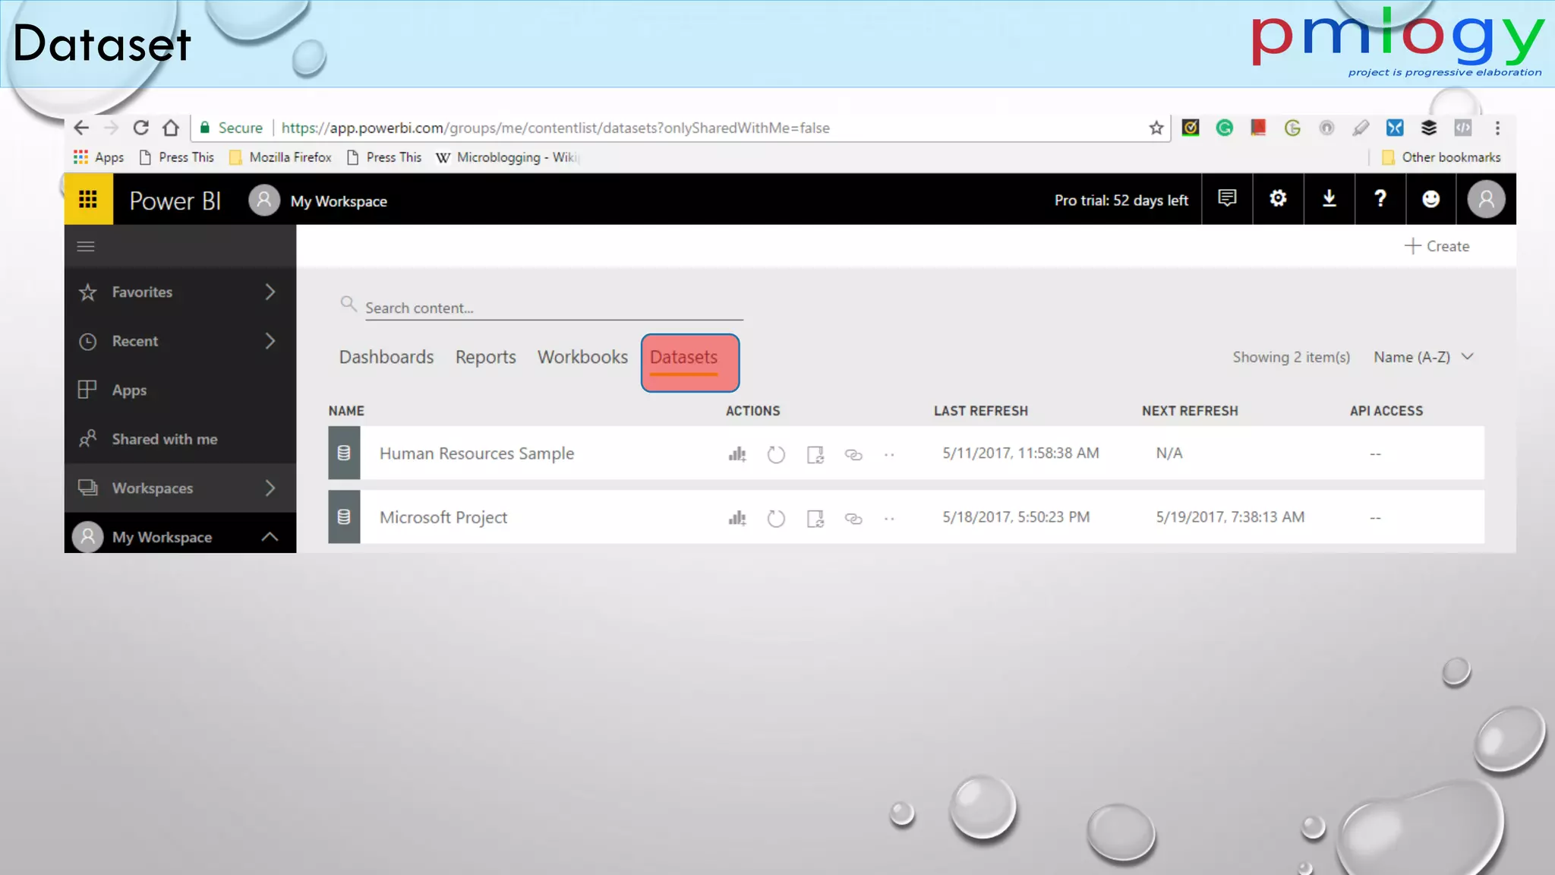Click the download icon in header
1555x875 pixels.
[1329, 199]
